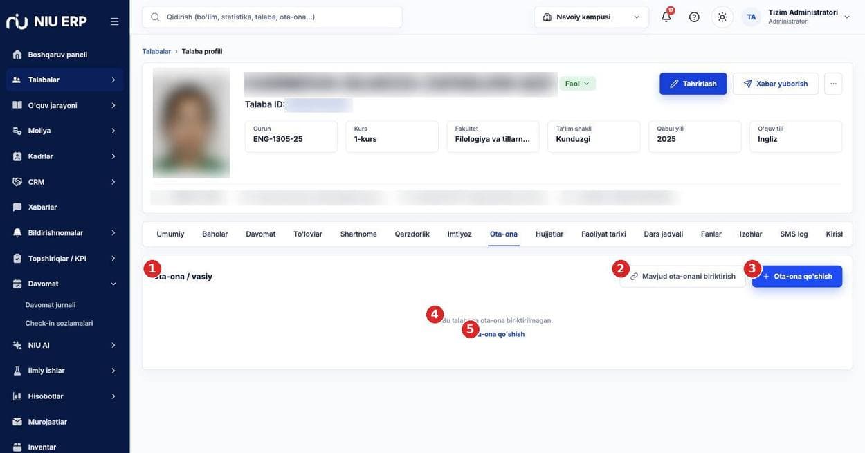The image size is (865, 453).
Task: Open Xabarlar via its chat icon
Action: [17, 207]
